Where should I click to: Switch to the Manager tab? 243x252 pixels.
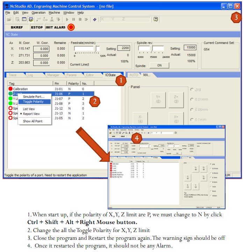(x=53, y=75)
